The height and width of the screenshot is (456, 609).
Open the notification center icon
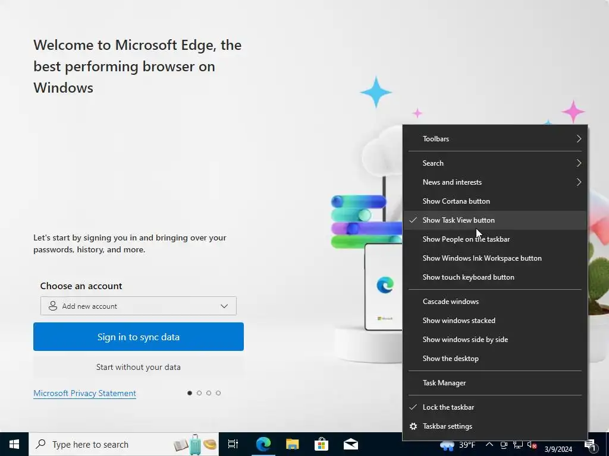591,445
